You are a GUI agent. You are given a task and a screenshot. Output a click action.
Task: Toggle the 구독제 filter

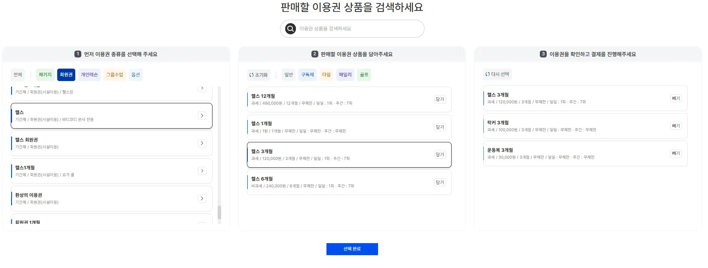click(x=308, y=75)
